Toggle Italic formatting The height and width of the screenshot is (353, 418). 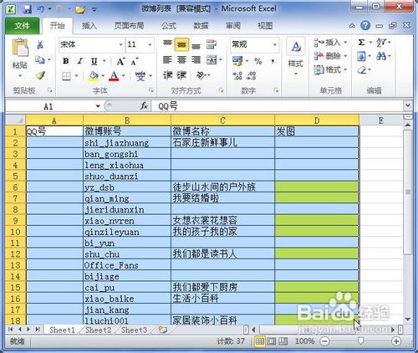(80, 61)
